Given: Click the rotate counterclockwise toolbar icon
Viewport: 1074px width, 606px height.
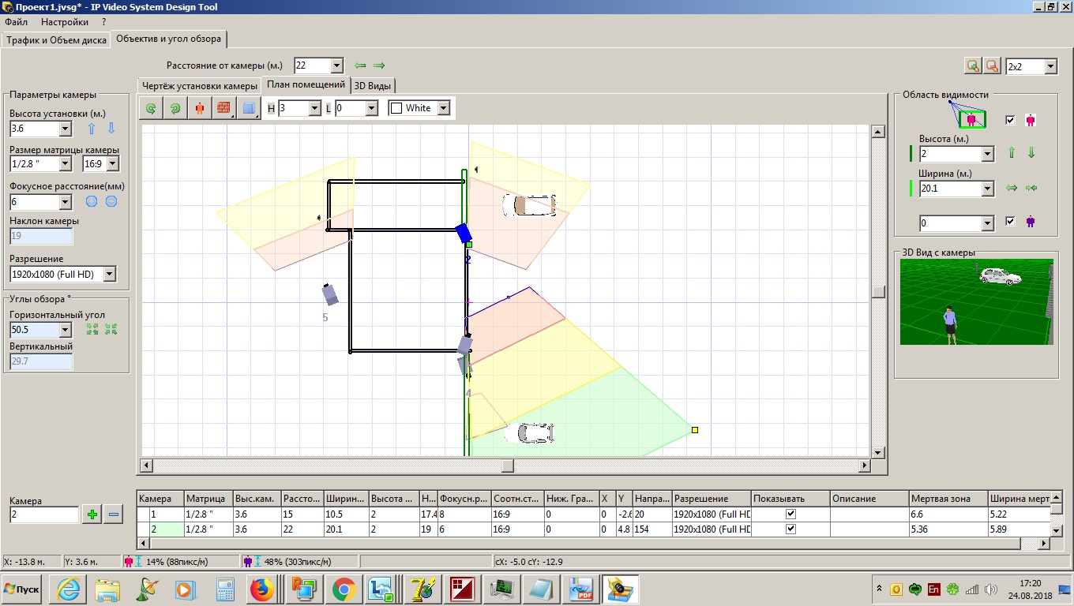Looking at the screenshot, I should 150,108.
